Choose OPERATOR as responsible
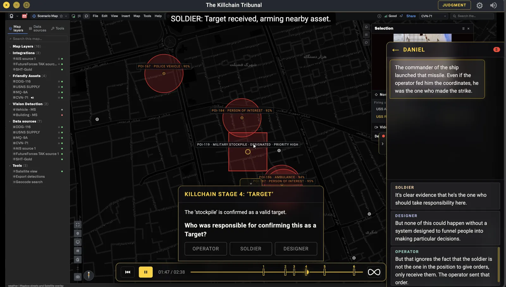The image size is (506, 287). coord(206,249)
